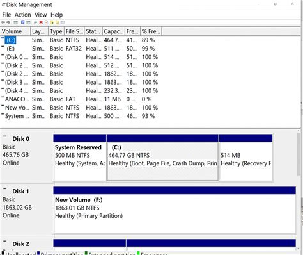Toggle the console tree toolbar icon
Screen dimensions: 303x255
click(15, 22)
